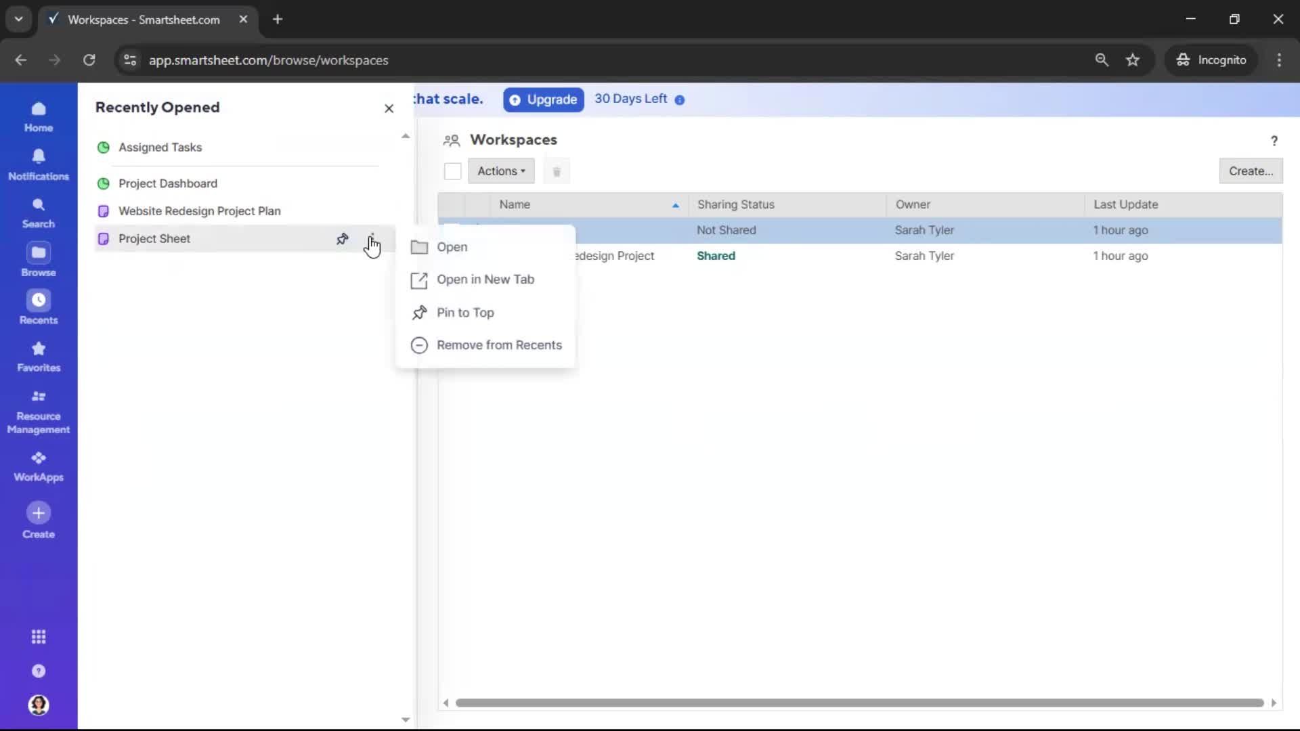Select Remove from Recents in context menu

pos(500,345)
